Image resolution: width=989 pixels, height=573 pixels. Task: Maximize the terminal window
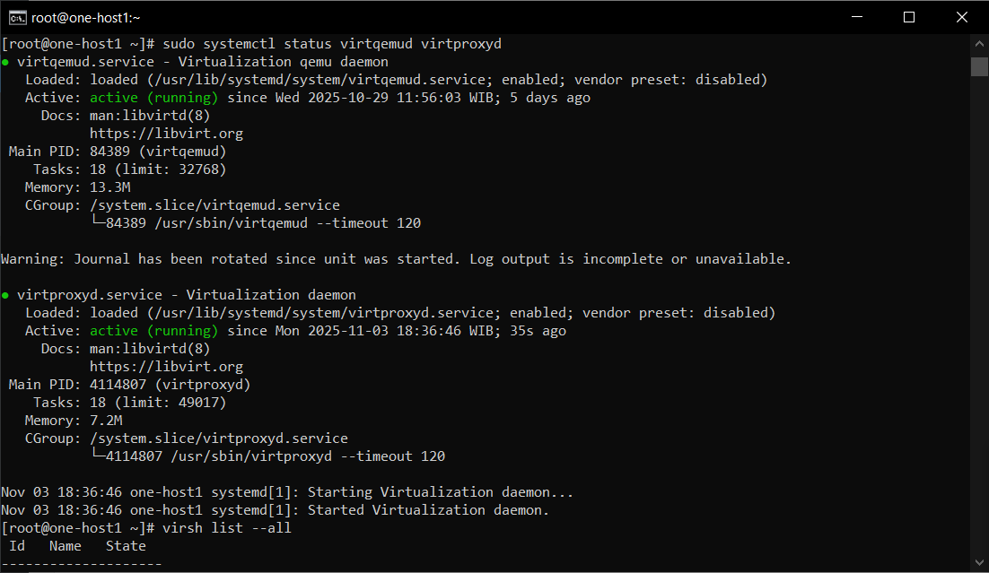click(x=908, y=17)
